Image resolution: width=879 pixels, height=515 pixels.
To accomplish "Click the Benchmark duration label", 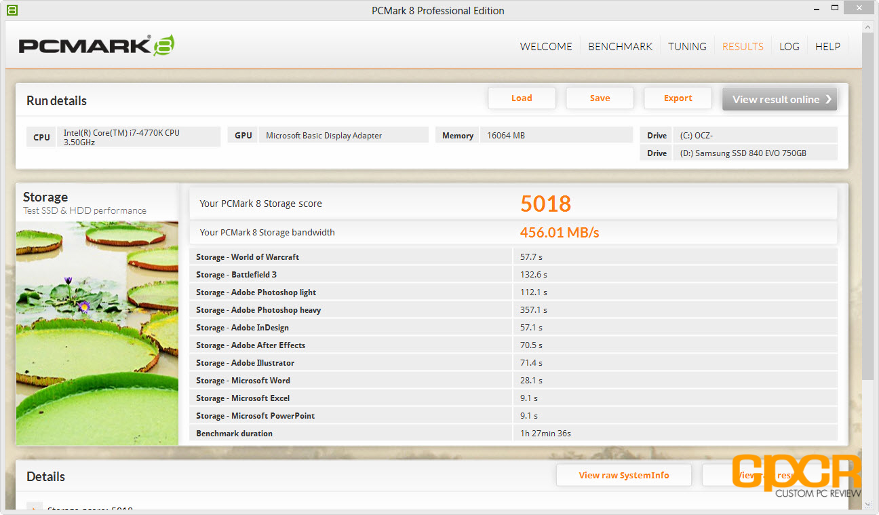I will click(x=234, y=434).
